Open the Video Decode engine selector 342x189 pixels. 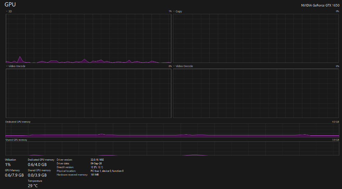[x=174, y=66]
